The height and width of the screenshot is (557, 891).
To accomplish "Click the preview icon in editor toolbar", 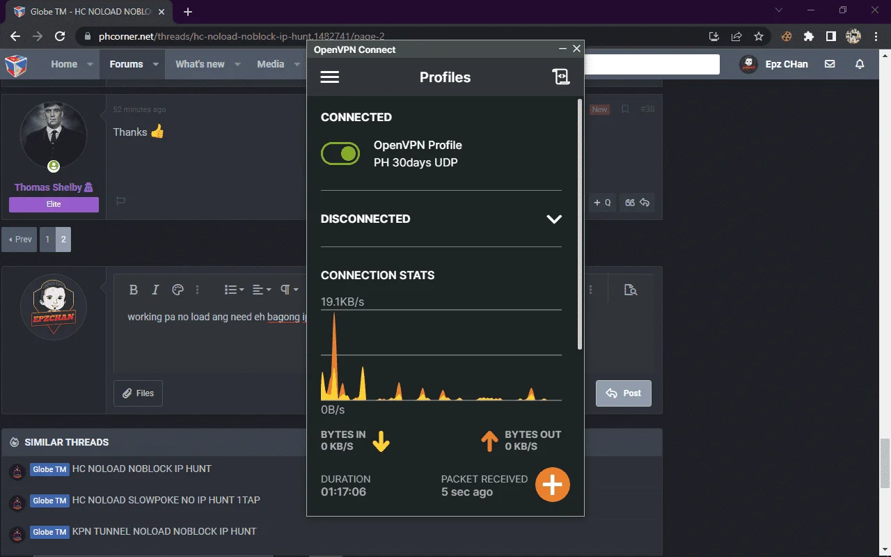I will 631,290.
